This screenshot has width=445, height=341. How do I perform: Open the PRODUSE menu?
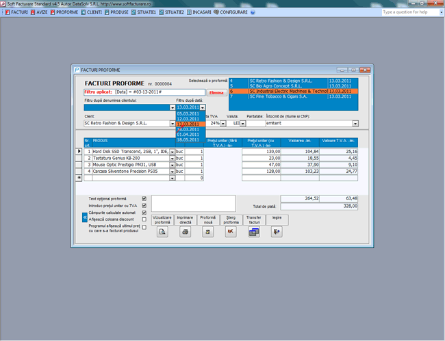tap(116, 12)
